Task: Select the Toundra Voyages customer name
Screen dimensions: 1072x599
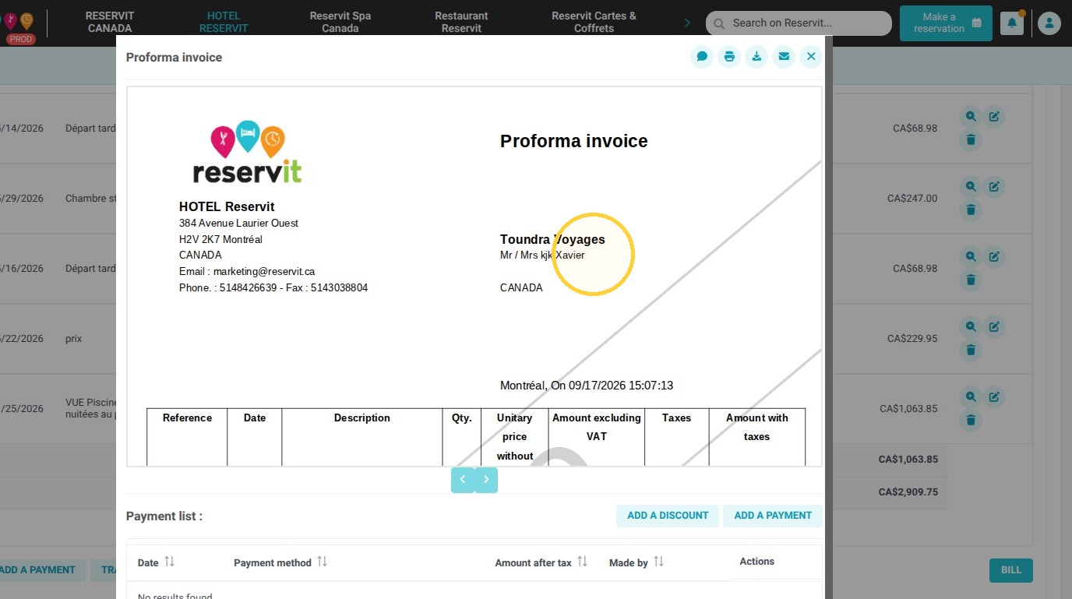Action: tap(552, 239)
